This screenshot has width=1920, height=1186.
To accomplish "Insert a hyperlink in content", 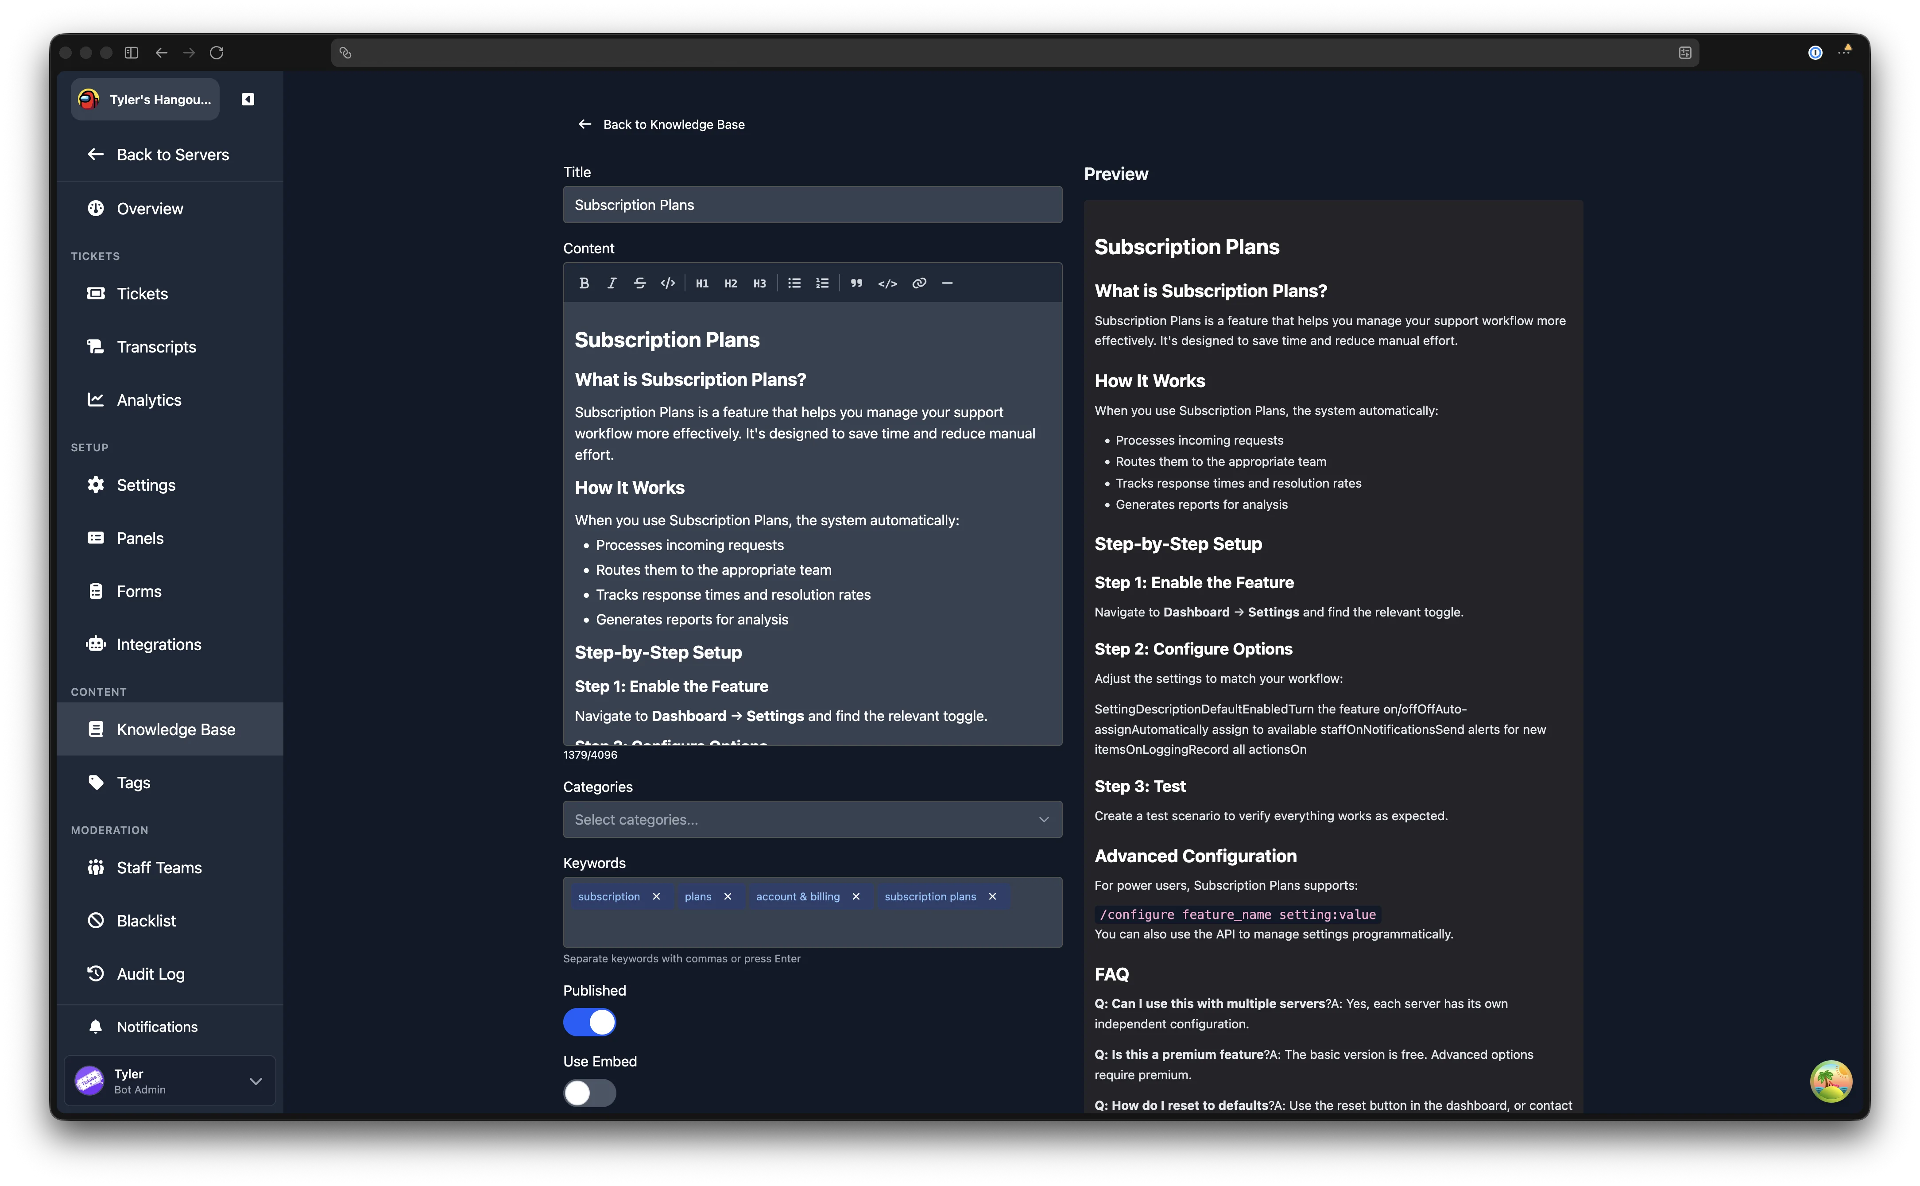I will (919, 283).
